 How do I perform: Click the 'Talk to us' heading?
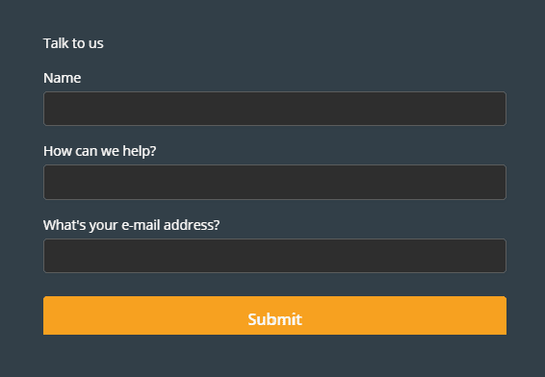73,43
